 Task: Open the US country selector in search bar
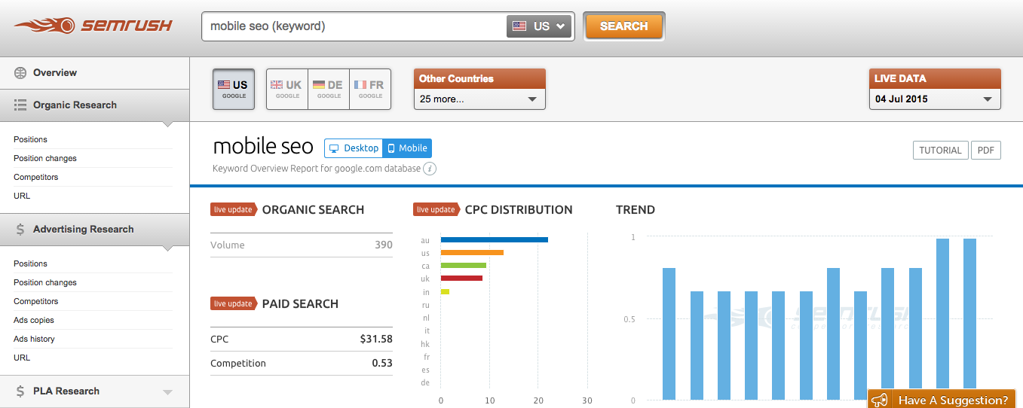(x=539, y=26)
